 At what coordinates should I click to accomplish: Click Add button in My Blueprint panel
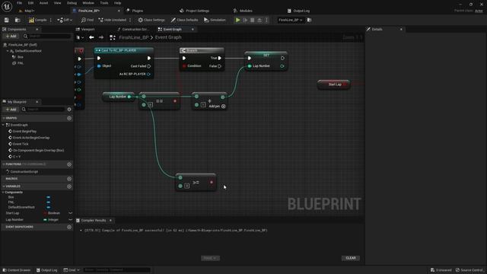tap(11, 110)
